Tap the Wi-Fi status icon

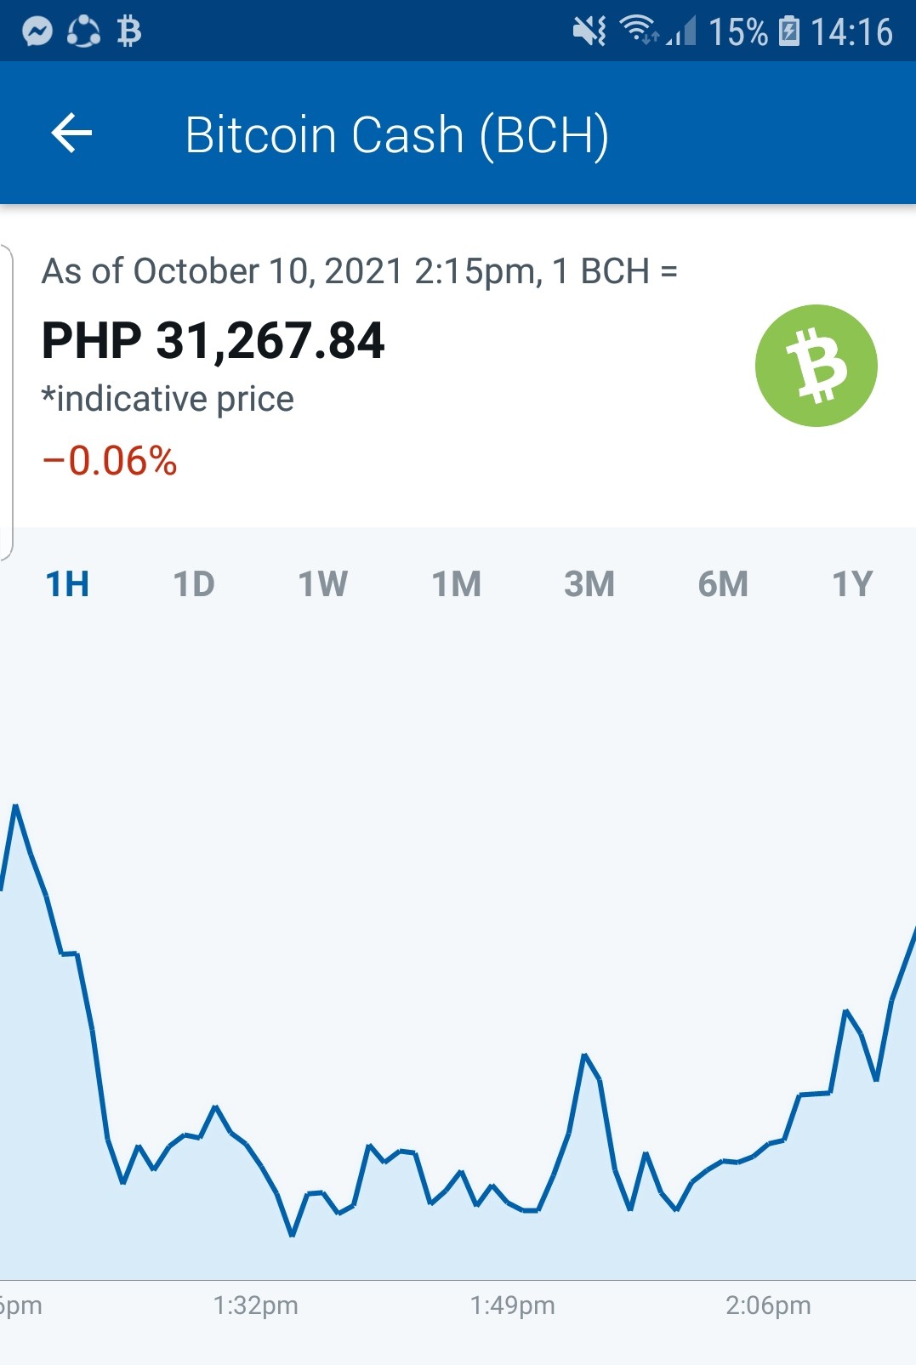(x=638, y=31)
